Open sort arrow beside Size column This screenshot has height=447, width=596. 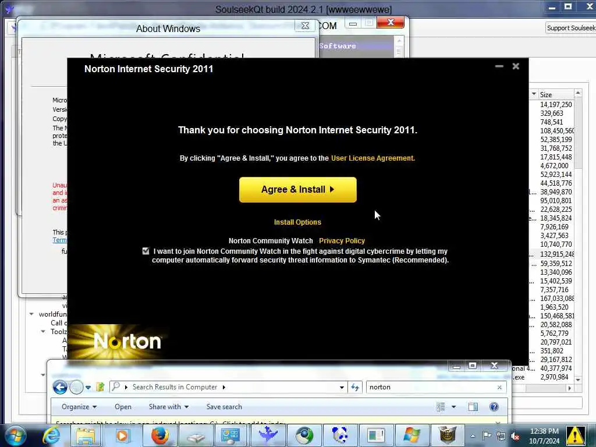pos(534,94)
